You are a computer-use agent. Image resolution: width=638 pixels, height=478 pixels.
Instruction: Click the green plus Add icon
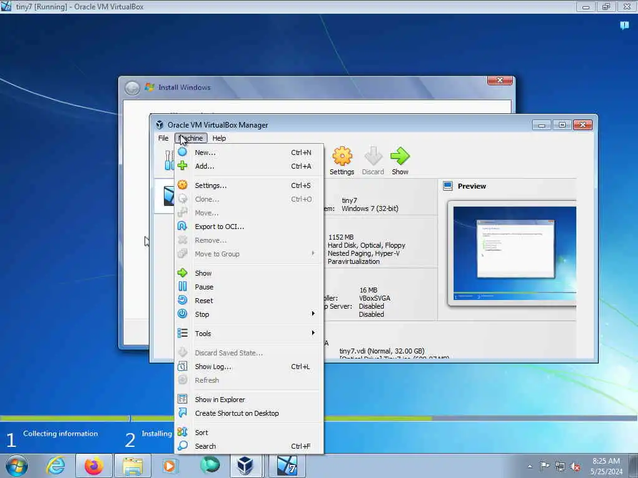(183, 166)
